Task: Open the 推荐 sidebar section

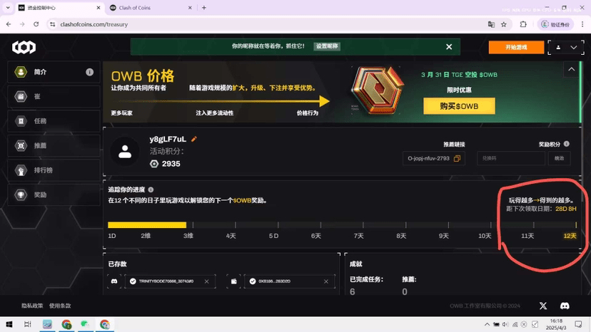Action: pyautogui.click(x=54, y=145)
